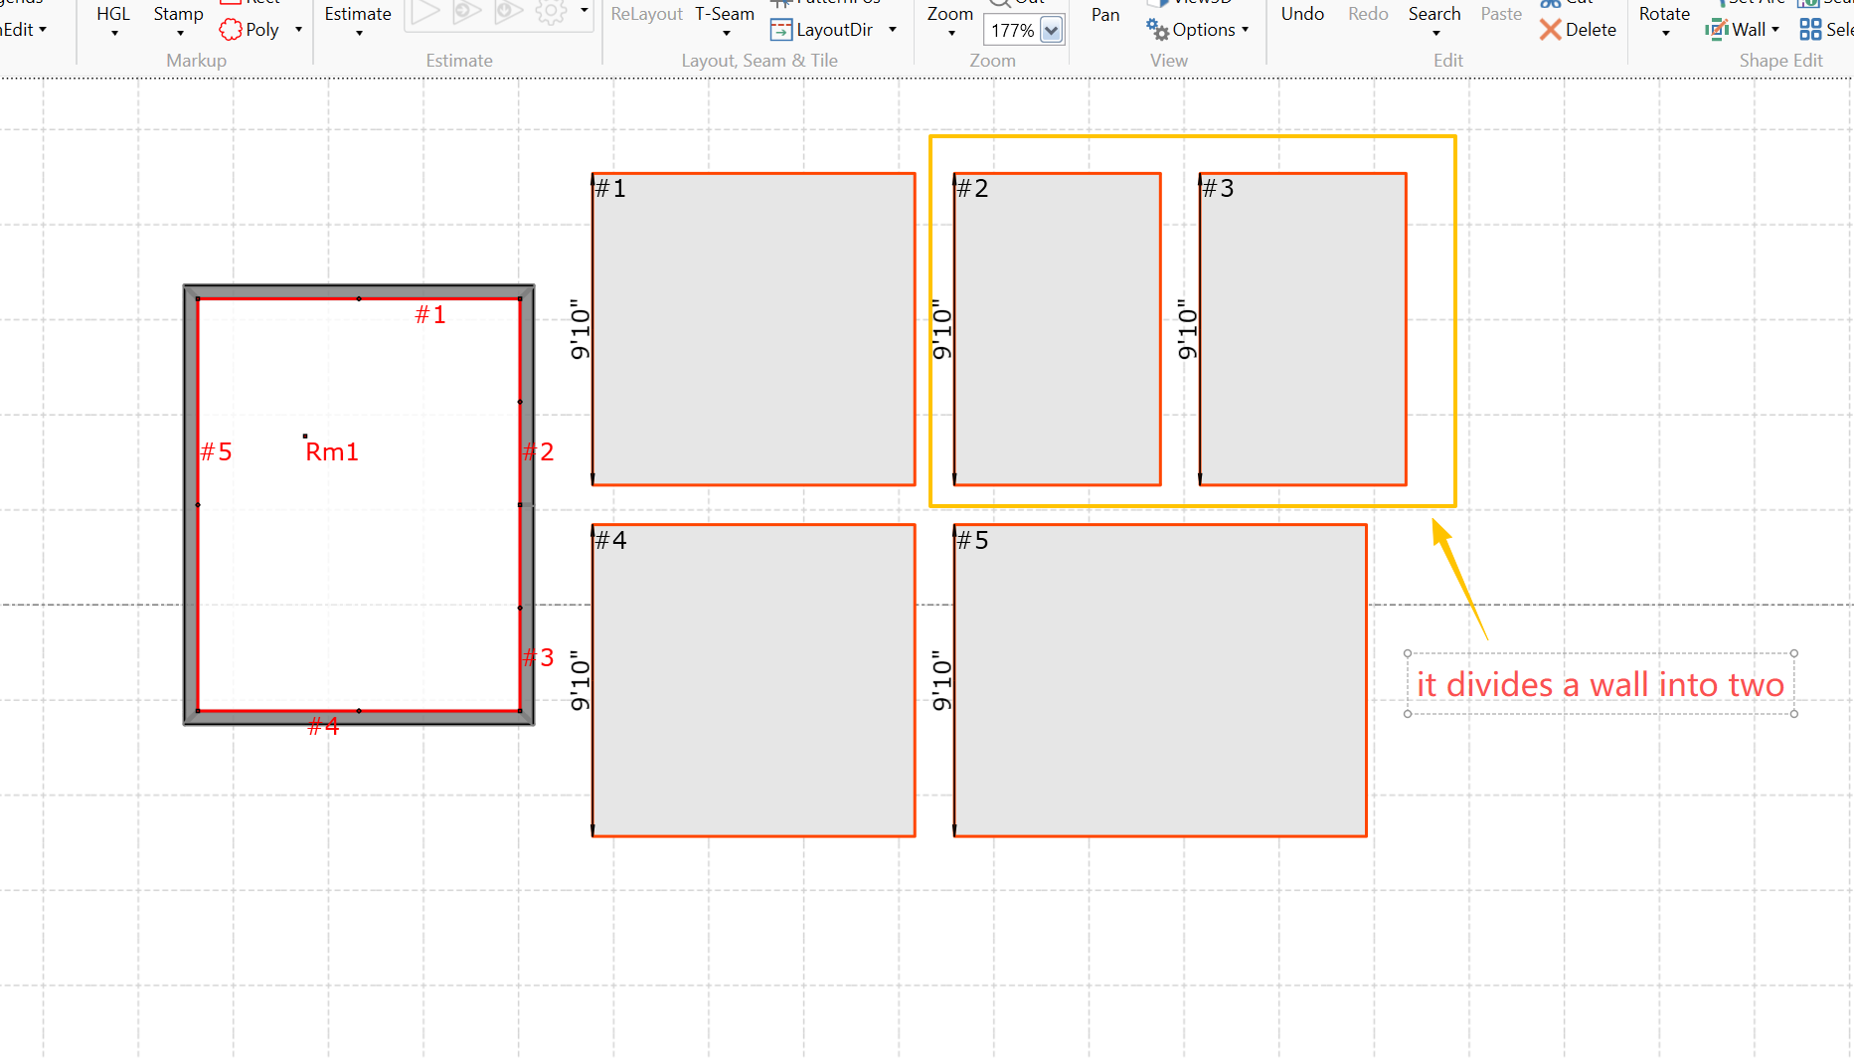Expand the Poly dropdown arrow
The height and width of the screenshot is (1058, 1854).
point(298,30)
